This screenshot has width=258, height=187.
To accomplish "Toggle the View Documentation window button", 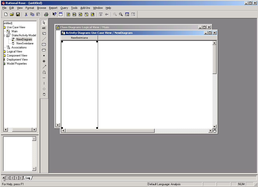I will [x=61, y=14].
